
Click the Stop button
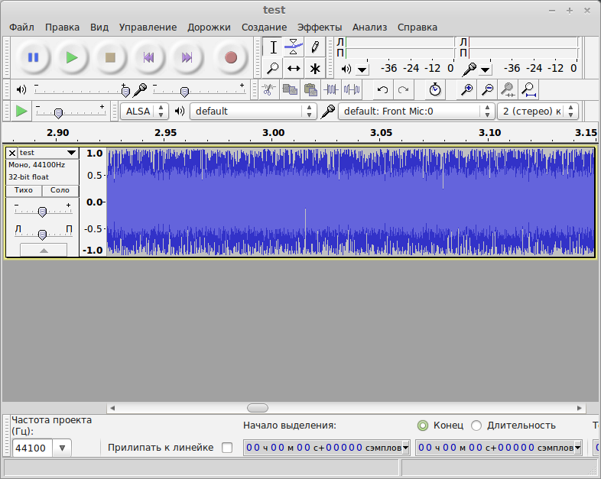[x=110, y=57]
